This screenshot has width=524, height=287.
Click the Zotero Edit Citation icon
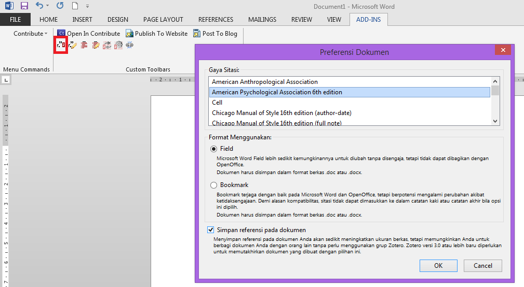pos(73,45)
